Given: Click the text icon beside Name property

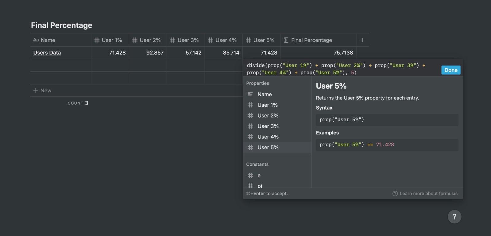Looking at the screenshot, I should coord(250,94).
